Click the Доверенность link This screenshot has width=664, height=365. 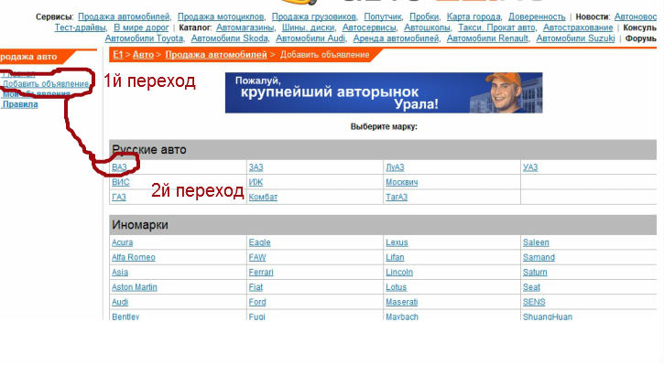point(537,16)
